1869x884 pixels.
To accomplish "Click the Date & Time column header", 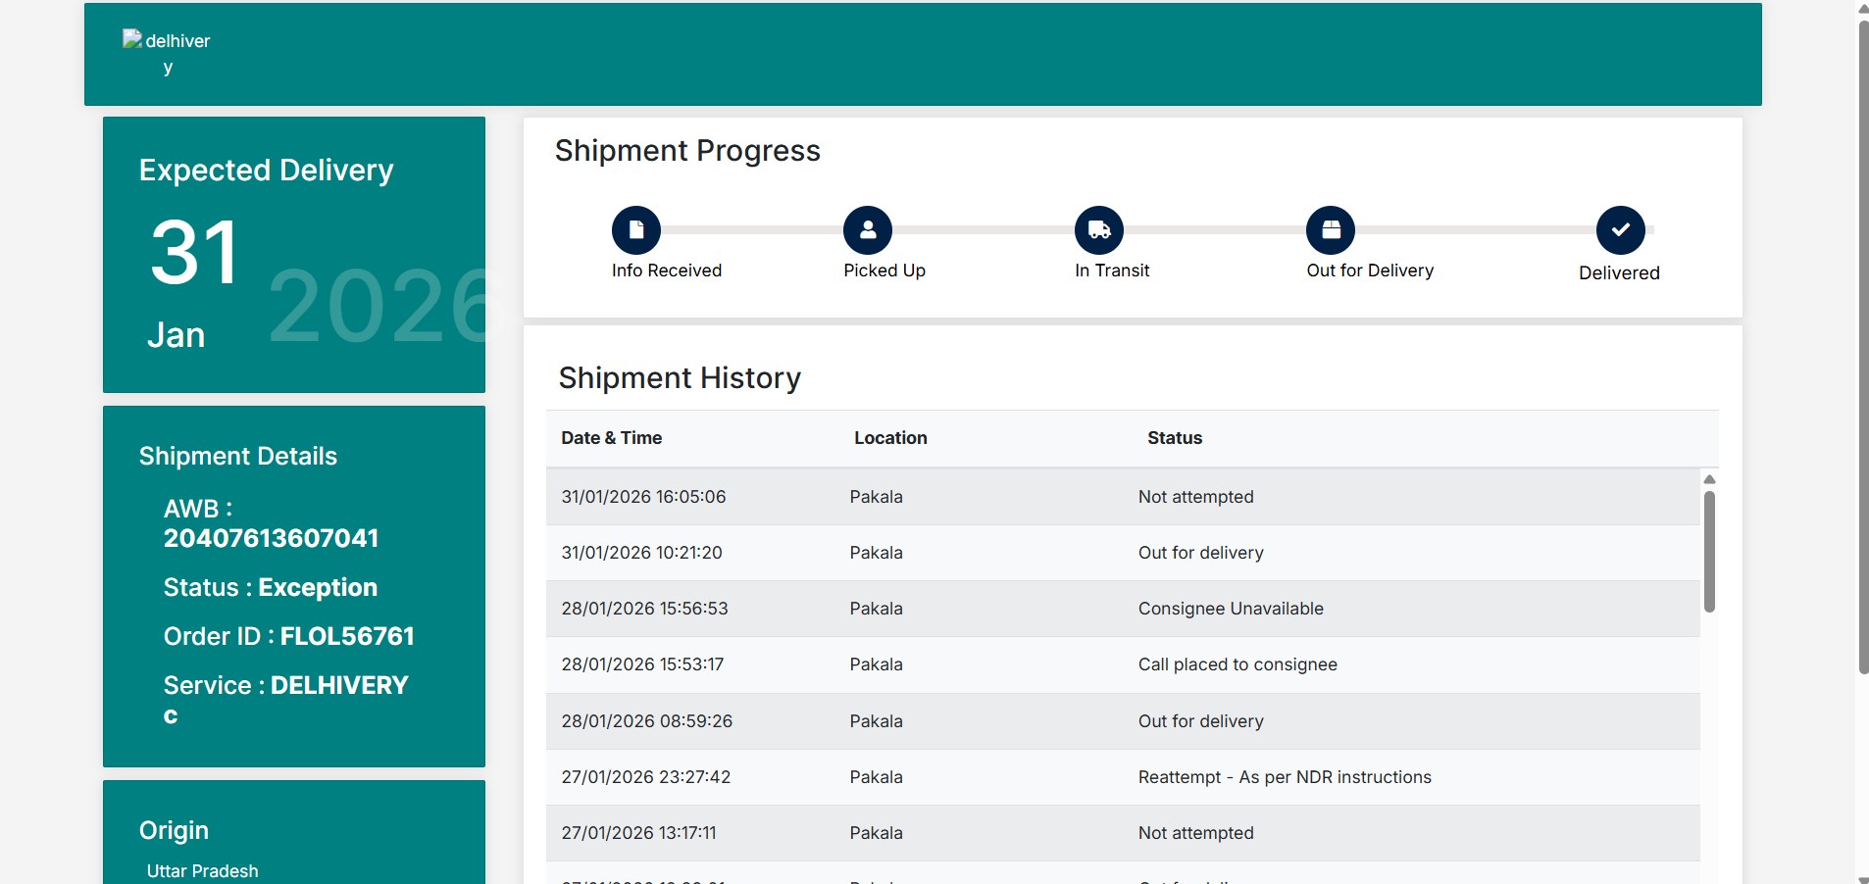I will 611,438.
